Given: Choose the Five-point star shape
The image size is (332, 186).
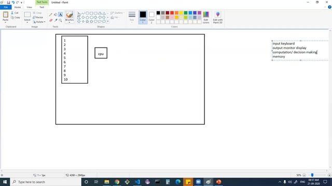Looking at the screenshot, I should pos(87,22).
